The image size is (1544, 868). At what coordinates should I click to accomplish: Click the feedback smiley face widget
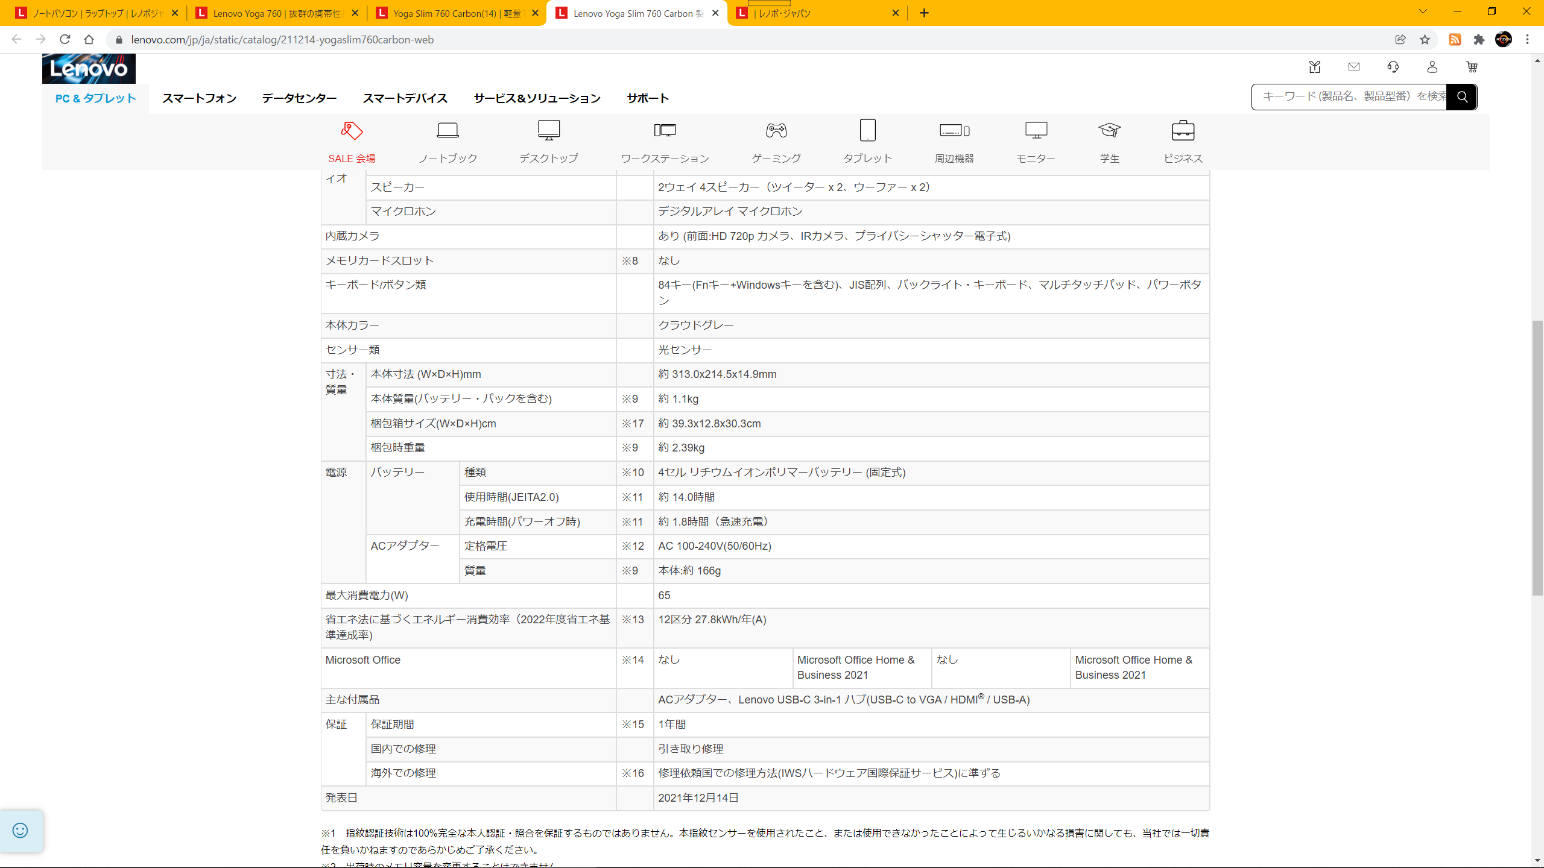[x=21, y=831]
